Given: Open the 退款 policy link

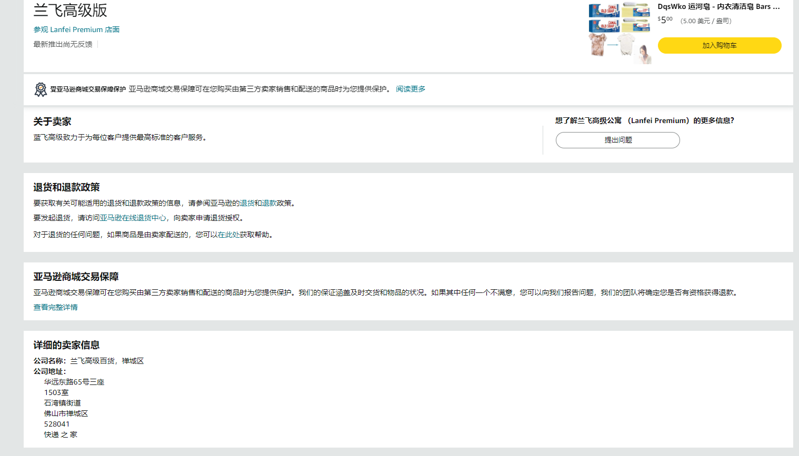Looking at the screenshot, I should click(269, 203).
